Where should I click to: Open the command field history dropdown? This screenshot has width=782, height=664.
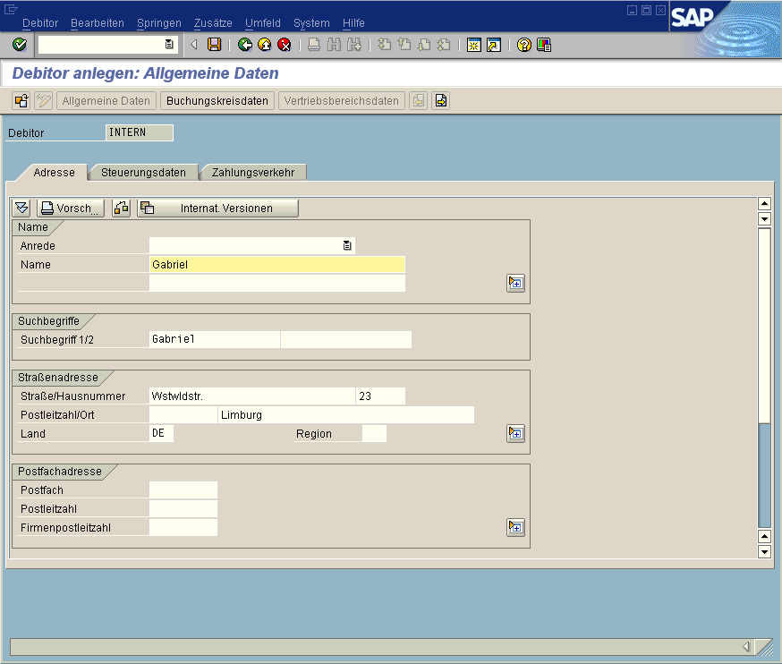coord(169,45)
